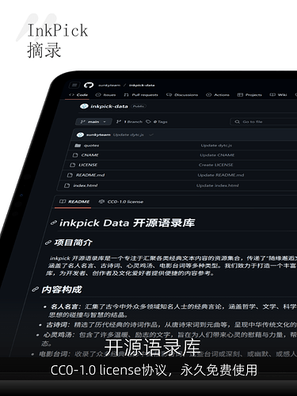Switch to the Issues tab
Viewport: 297px width, 396px height.
[105, 95]
